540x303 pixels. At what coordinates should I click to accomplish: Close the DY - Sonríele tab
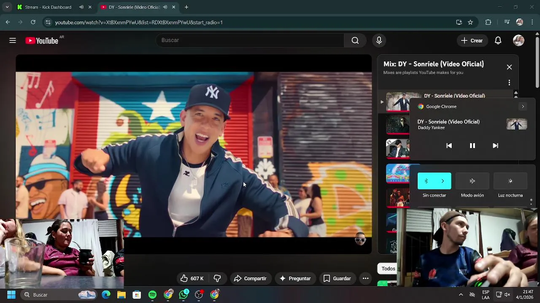173,7
